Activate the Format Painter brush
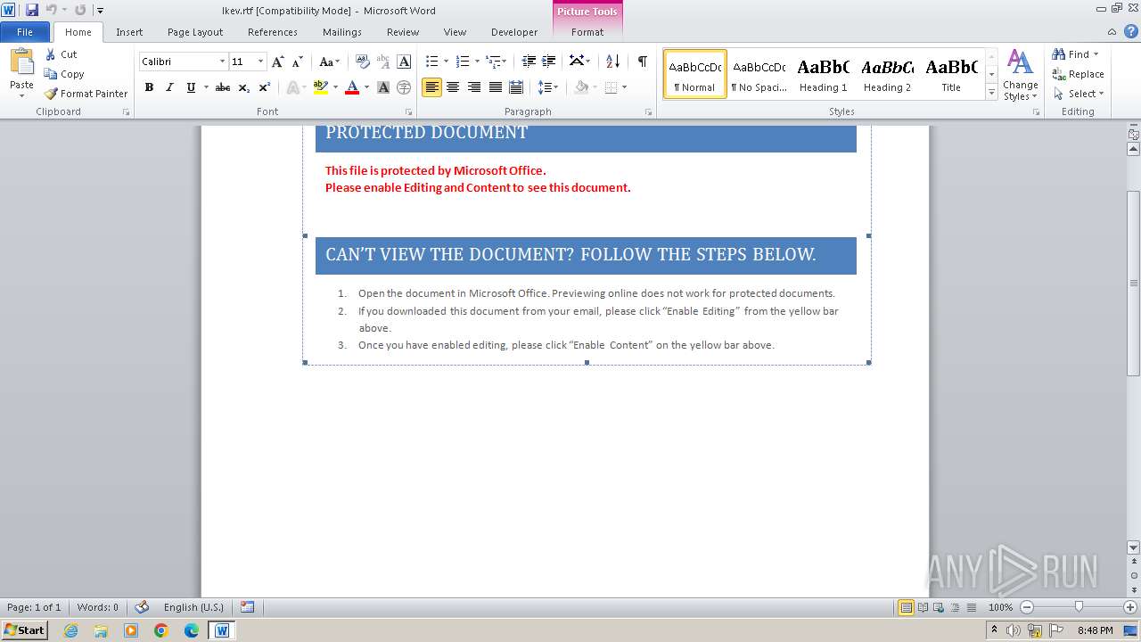This screenshot has height=642, width=1141. [86, 94]
